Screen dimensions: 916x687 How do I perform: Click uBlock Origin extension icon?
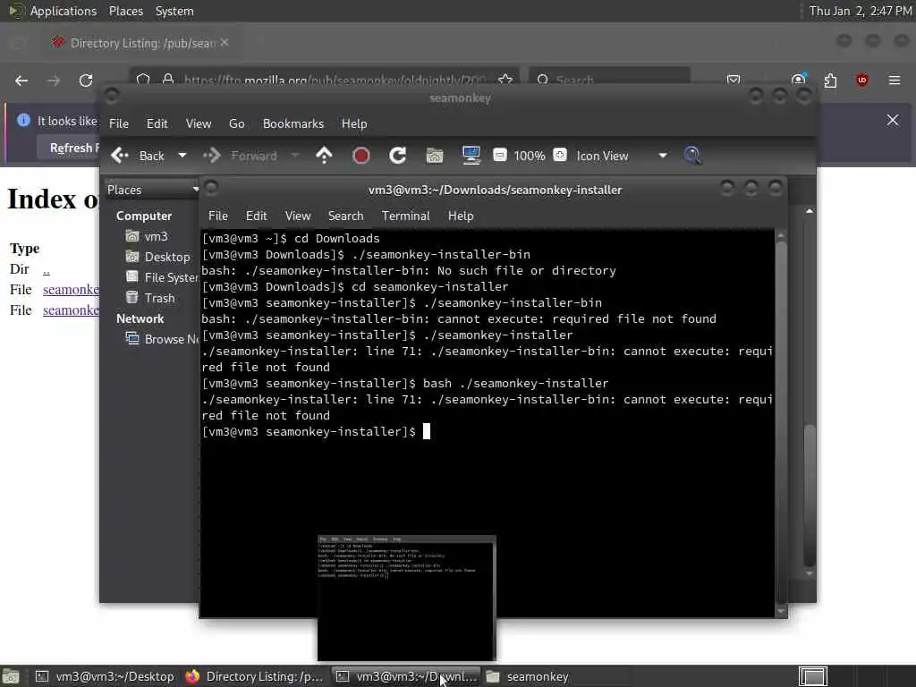click(862, 80)
